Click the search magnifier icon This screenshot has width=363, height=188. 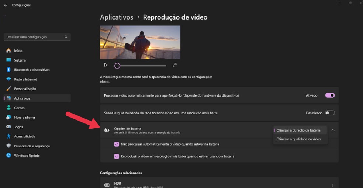[x=66, y=37]
